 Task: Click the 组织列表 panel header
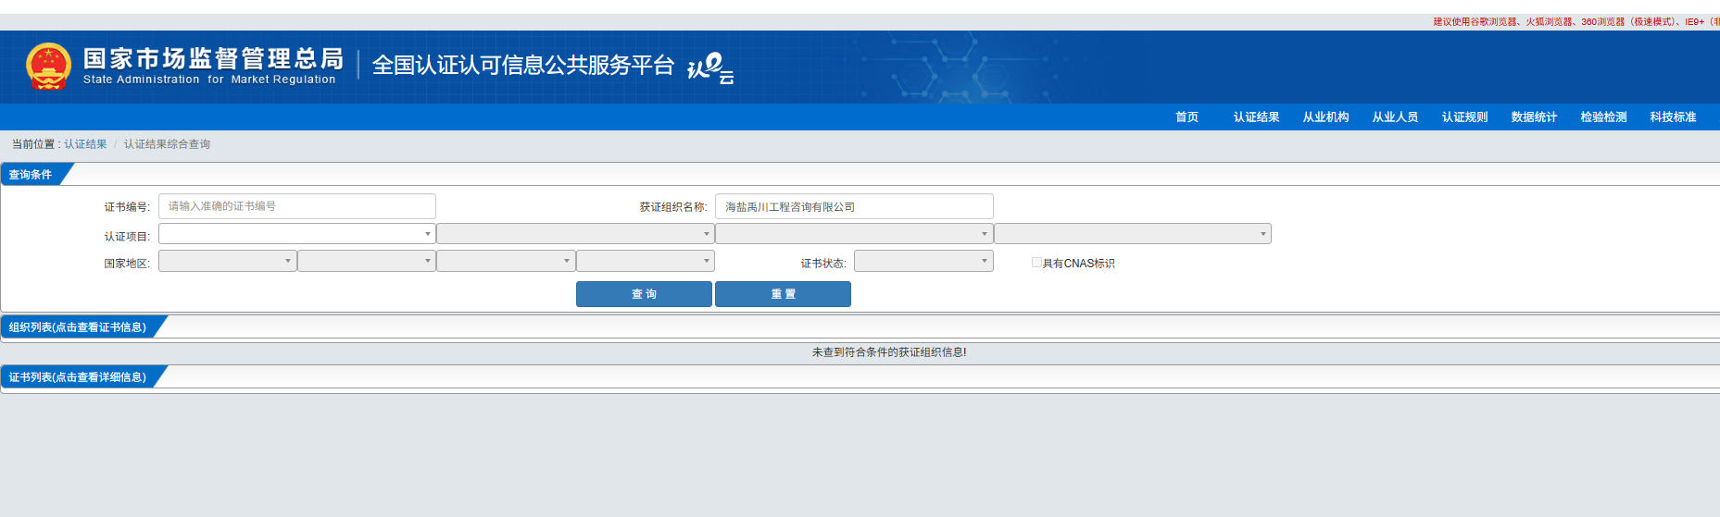coord(78,327)
